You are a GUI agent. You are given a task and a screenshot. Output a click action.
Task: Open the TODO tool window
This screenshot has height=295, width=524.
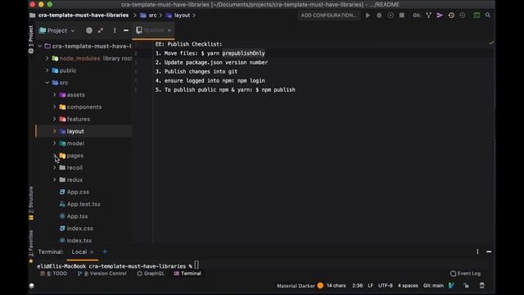point(54,273)
